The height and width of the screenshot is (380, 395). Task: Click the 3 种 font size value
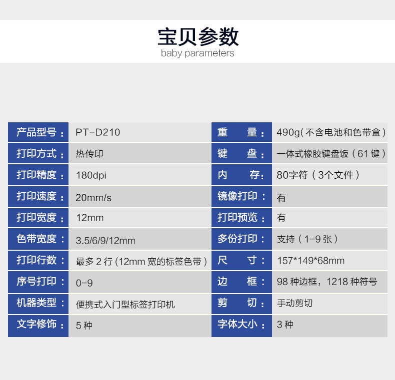(x=285, y=325)
